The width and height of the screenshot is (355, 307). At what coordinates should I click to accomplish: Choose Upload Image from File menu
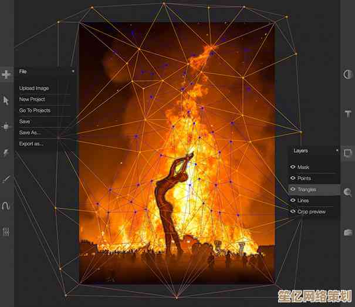click(34, 88)
